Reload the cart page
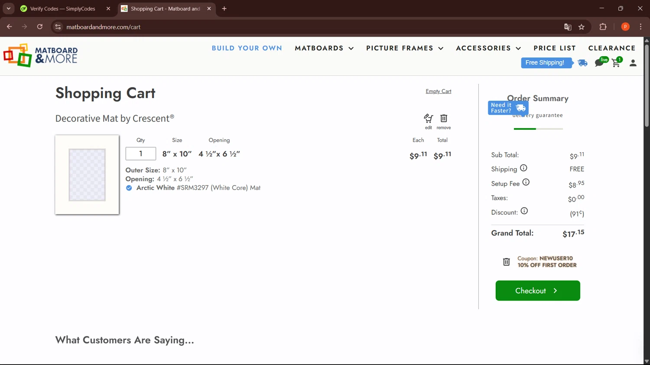The width and height of the screenshot is (650, 365). click(40, 27)
